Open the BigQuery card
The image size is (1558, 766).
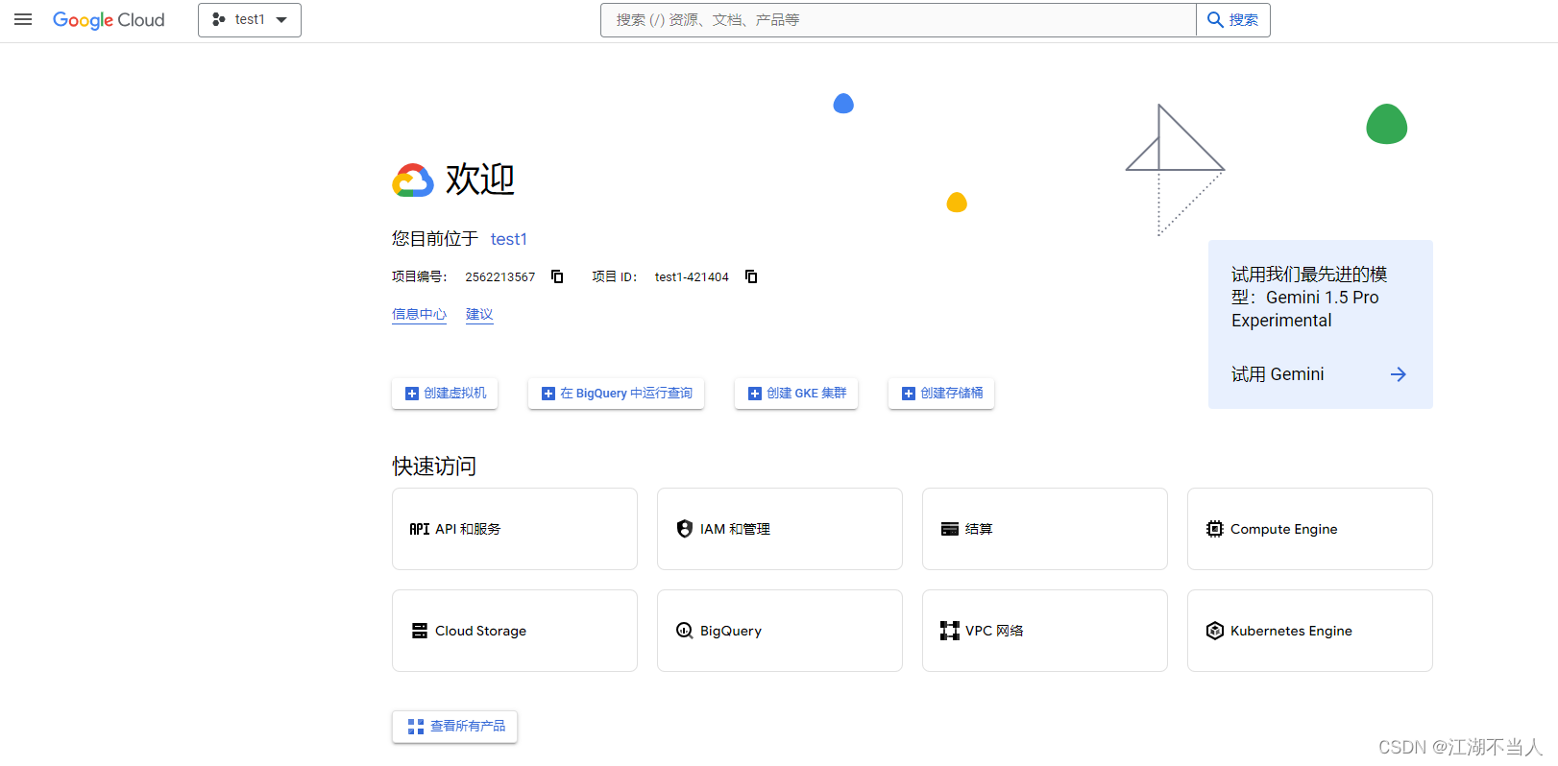click(780, 631)
